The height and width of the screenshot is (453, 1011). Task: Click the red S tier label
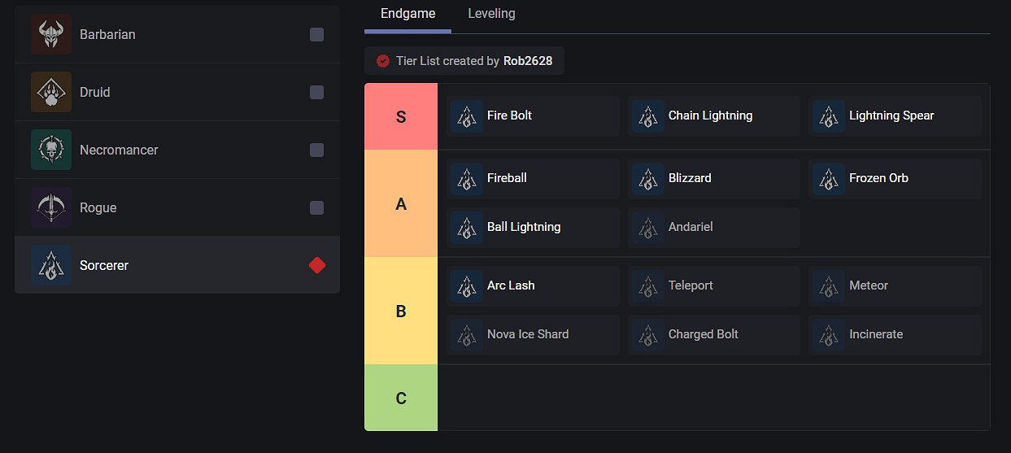(x=401, y=116)
